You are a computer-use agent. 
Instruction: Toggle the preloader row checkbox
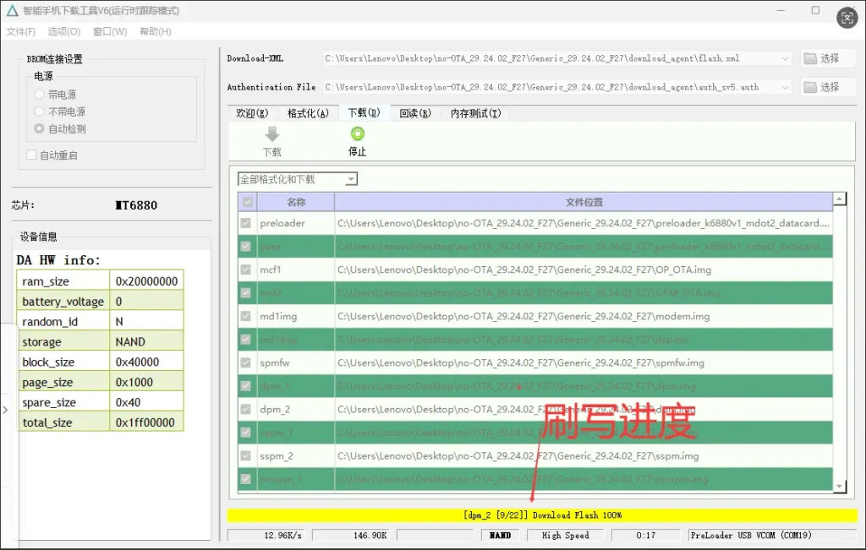point(246,223)
